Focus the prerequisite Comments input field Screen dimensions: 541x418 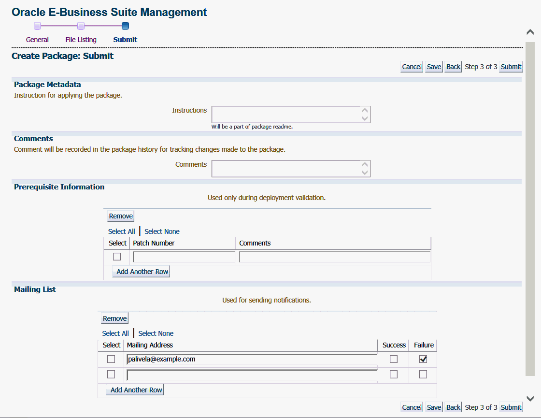[x=335, y=257]
